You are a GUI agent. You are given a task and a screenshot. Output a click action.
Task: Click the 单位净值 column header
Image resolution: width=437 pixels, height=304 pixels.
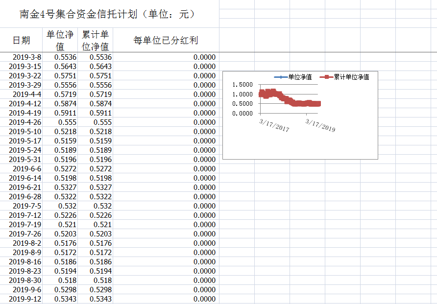(x=60, y=40)
